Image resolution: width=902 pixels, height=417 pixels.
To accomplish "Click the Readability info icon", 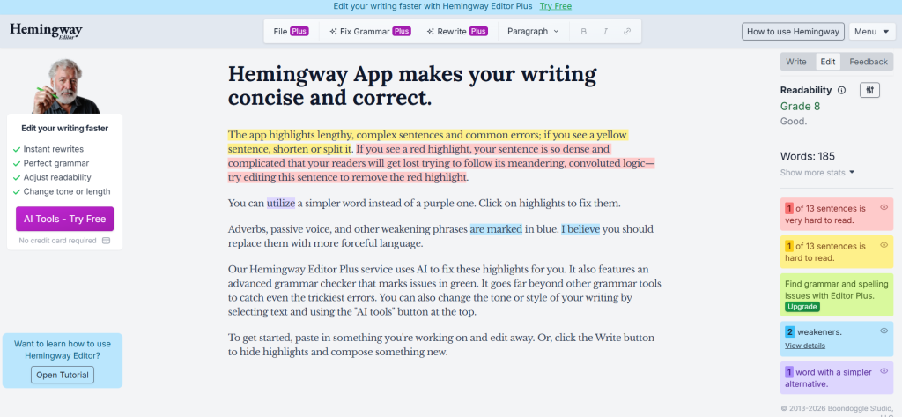I will click(x=841, y=91).
